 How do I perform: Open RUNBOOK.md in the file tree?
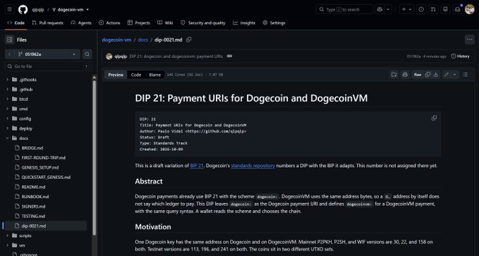coord(35,197)
